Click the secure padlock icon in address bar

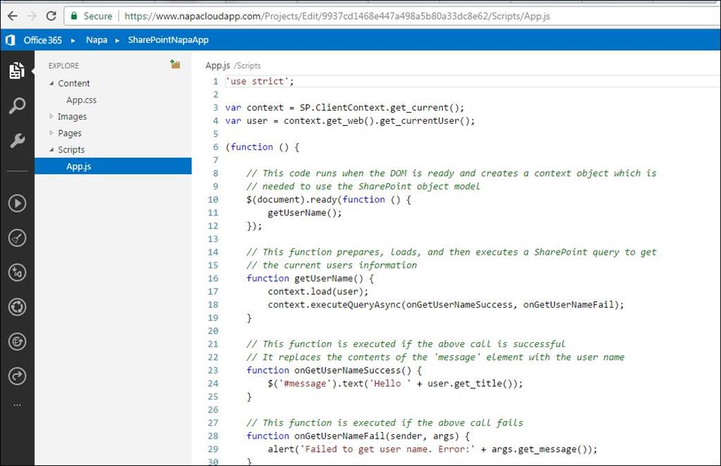click(x=73, y=16)
